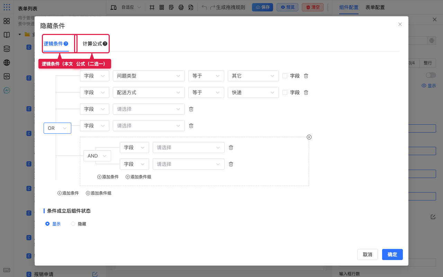443x277 pixels.
Task: Open the AND logic operator dropdown
Action: click(x=97, y=156)
